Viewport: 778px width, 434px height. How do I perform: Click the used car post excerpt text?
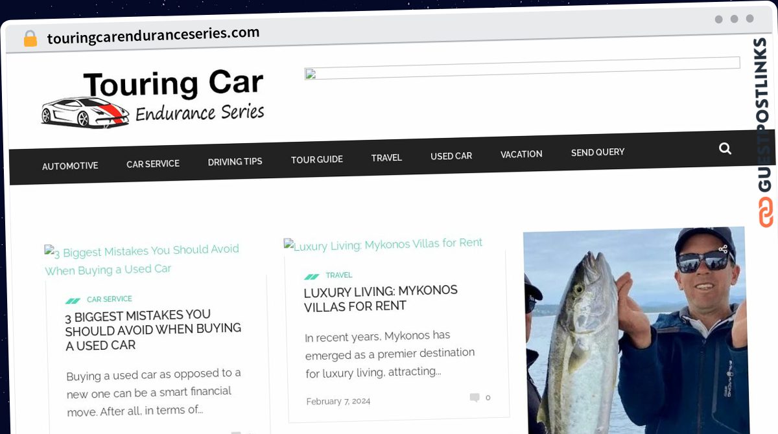pyautogui.click(x=154, y=393)
